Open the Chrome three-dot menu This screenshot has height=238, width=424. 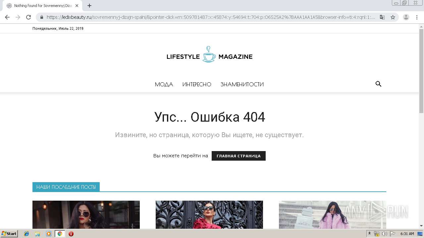point(416,17)
